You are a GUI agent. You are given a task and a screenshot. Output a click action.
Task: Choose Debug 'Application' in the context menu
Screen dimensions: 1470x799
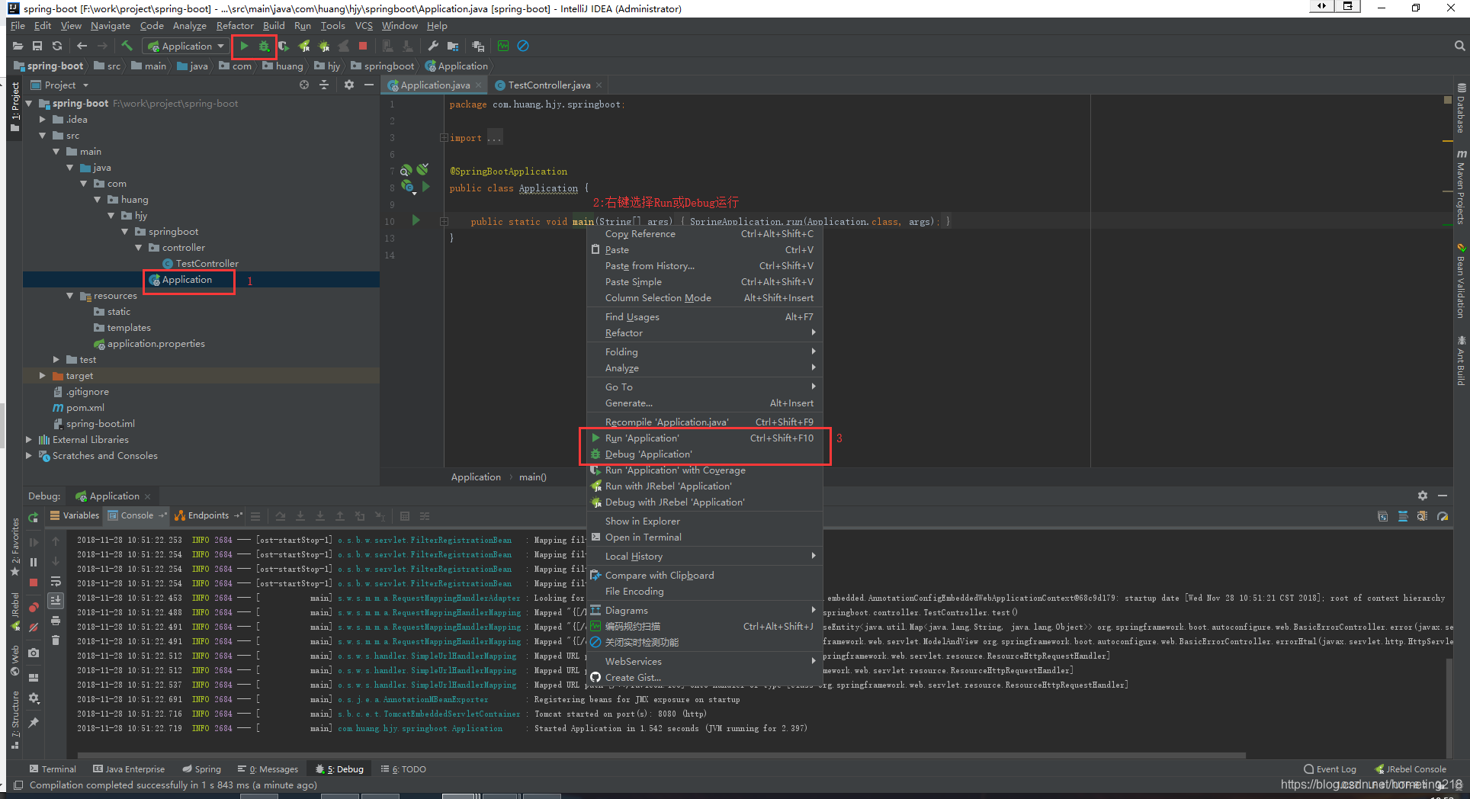click(705, 454)
